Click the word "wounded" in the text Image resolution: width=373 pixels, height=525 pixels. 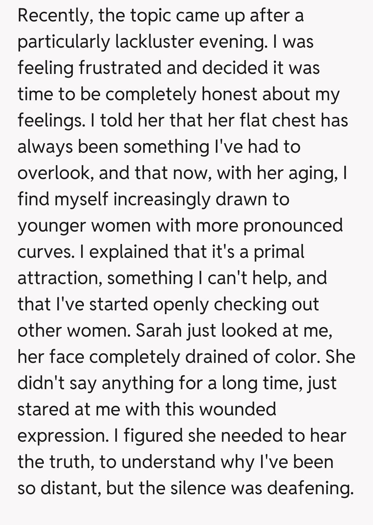click(238, 409)
